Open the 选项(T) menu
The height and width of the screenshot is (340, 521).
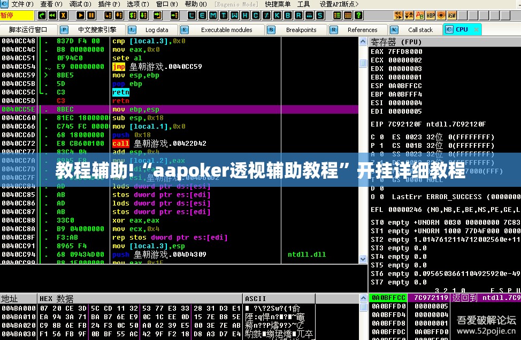(138, 4)
